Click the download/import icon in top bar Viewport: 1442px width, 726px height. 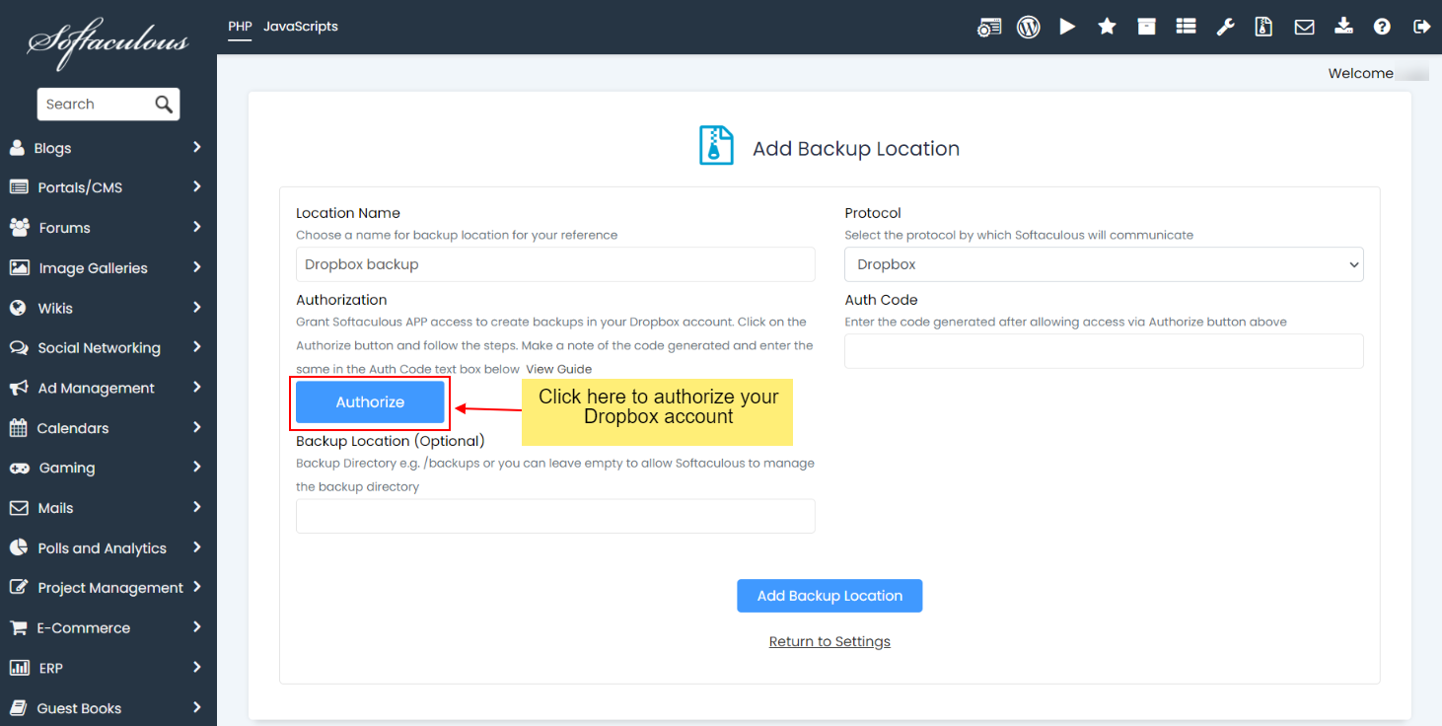(1343, 27)
